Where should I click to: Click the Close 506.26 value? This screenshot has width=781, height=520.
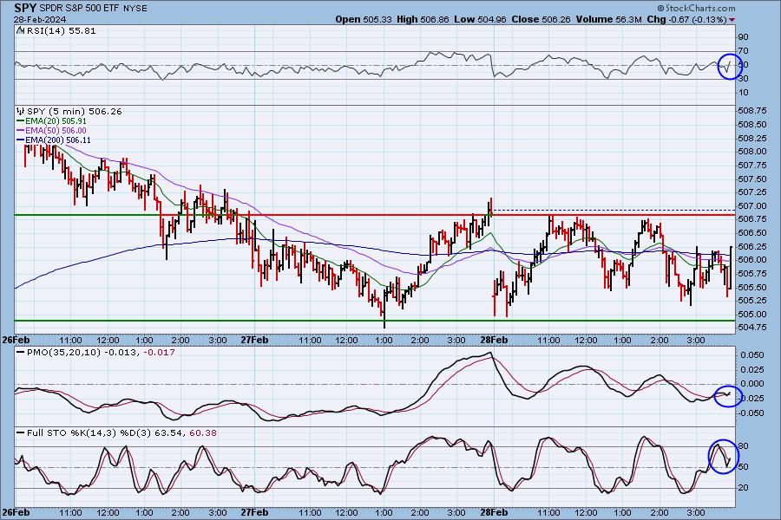541,19
